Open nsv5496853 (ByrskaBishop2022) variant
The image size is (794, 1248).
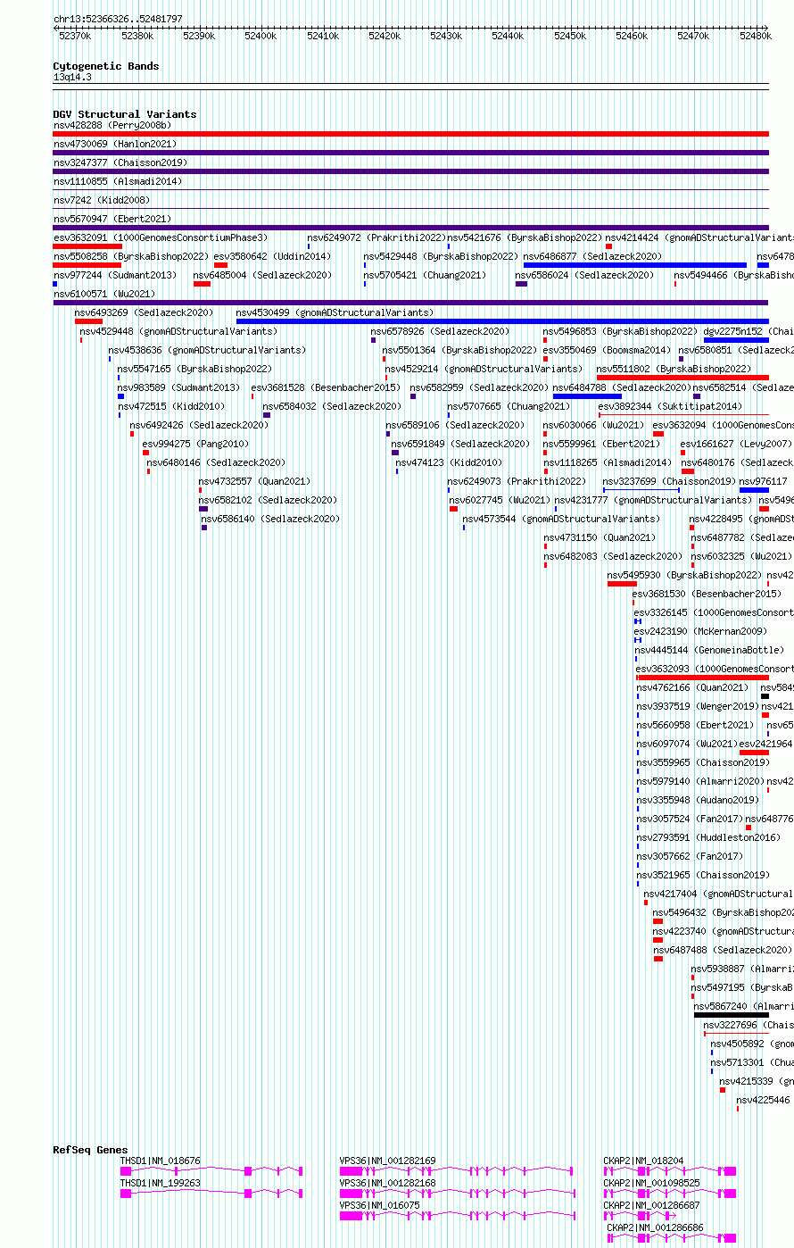point(621,331)
